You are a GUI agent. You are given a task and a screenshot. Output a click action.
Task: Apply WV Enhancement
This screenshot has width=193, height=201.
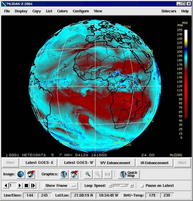(x=115, y=163)
